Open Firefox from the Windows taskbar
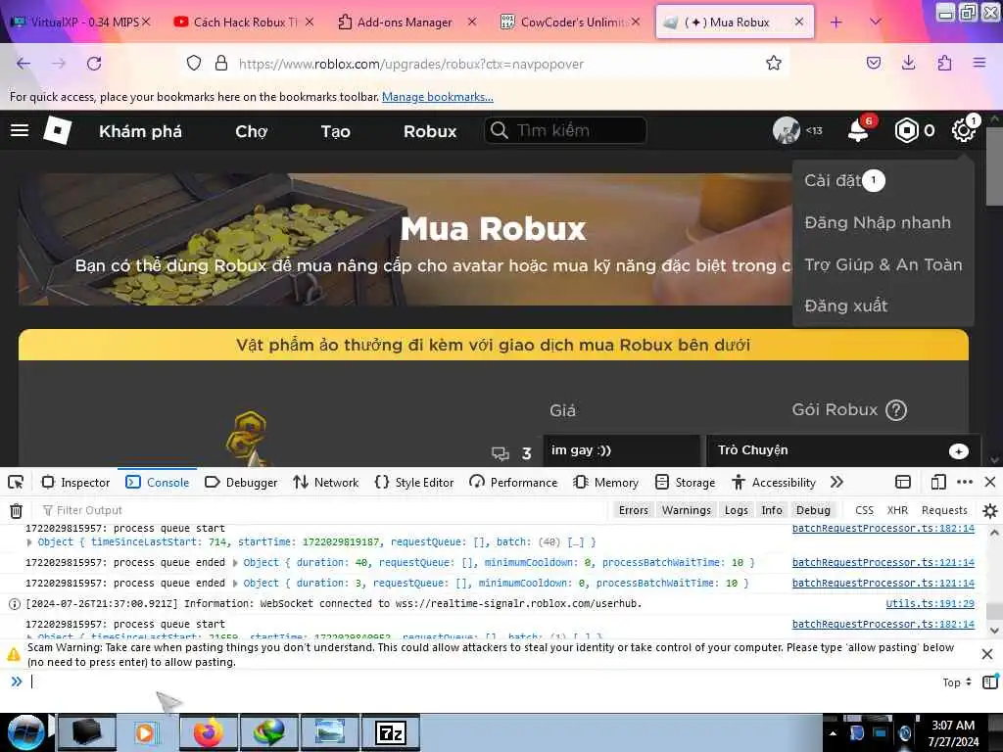 tap(208, 733)
